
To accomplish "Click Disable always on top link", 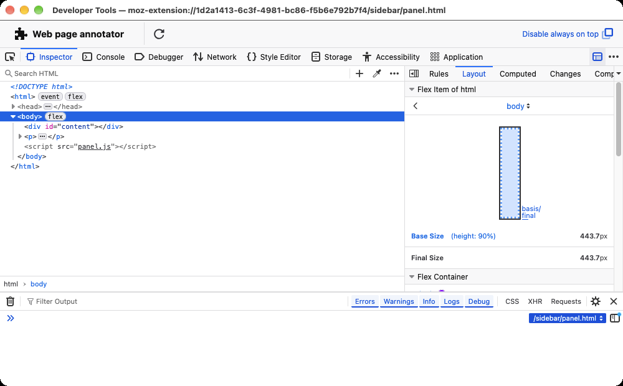I will pyautogui.click(x=560, y=34).
